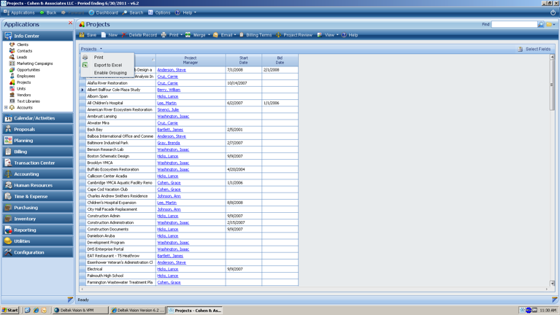Screen dimensions: 560x315
Task: Select Enable Grouping from the menu
Action: click(110, 73)
